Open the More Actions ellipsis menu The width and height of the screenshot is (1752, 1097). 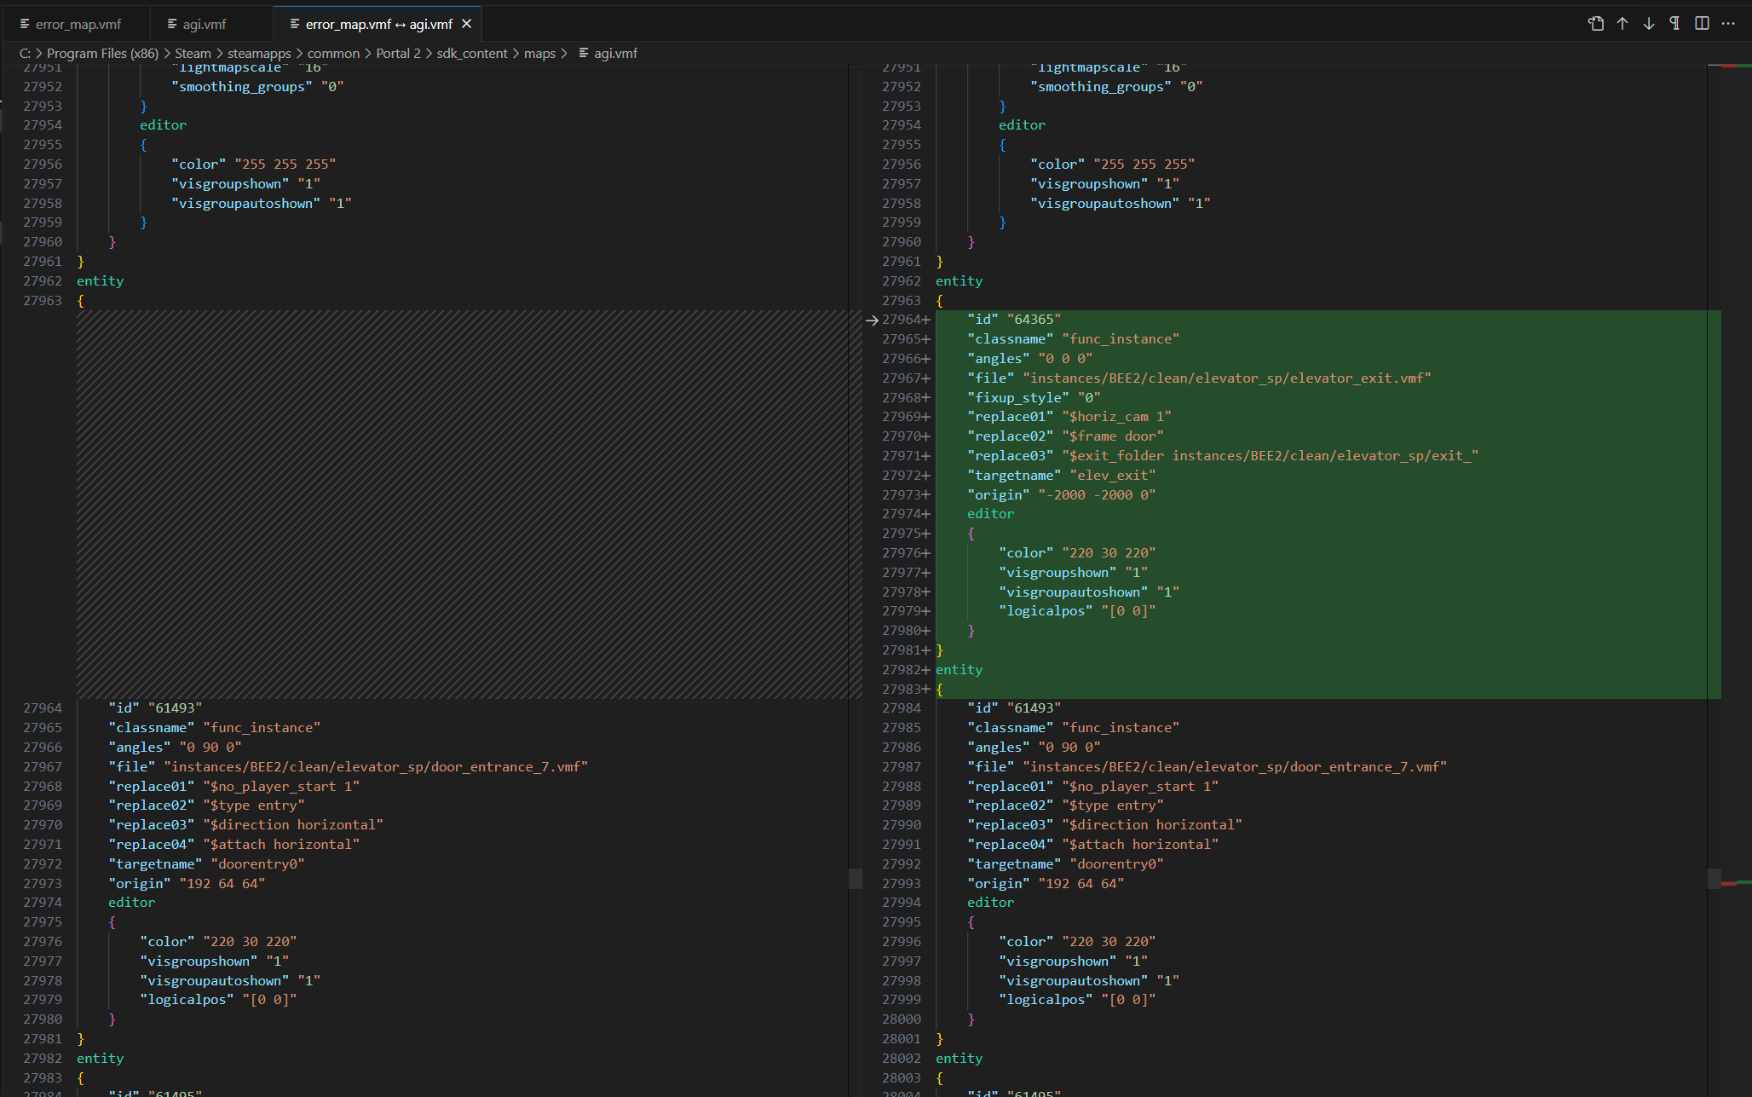point(1728,23)
